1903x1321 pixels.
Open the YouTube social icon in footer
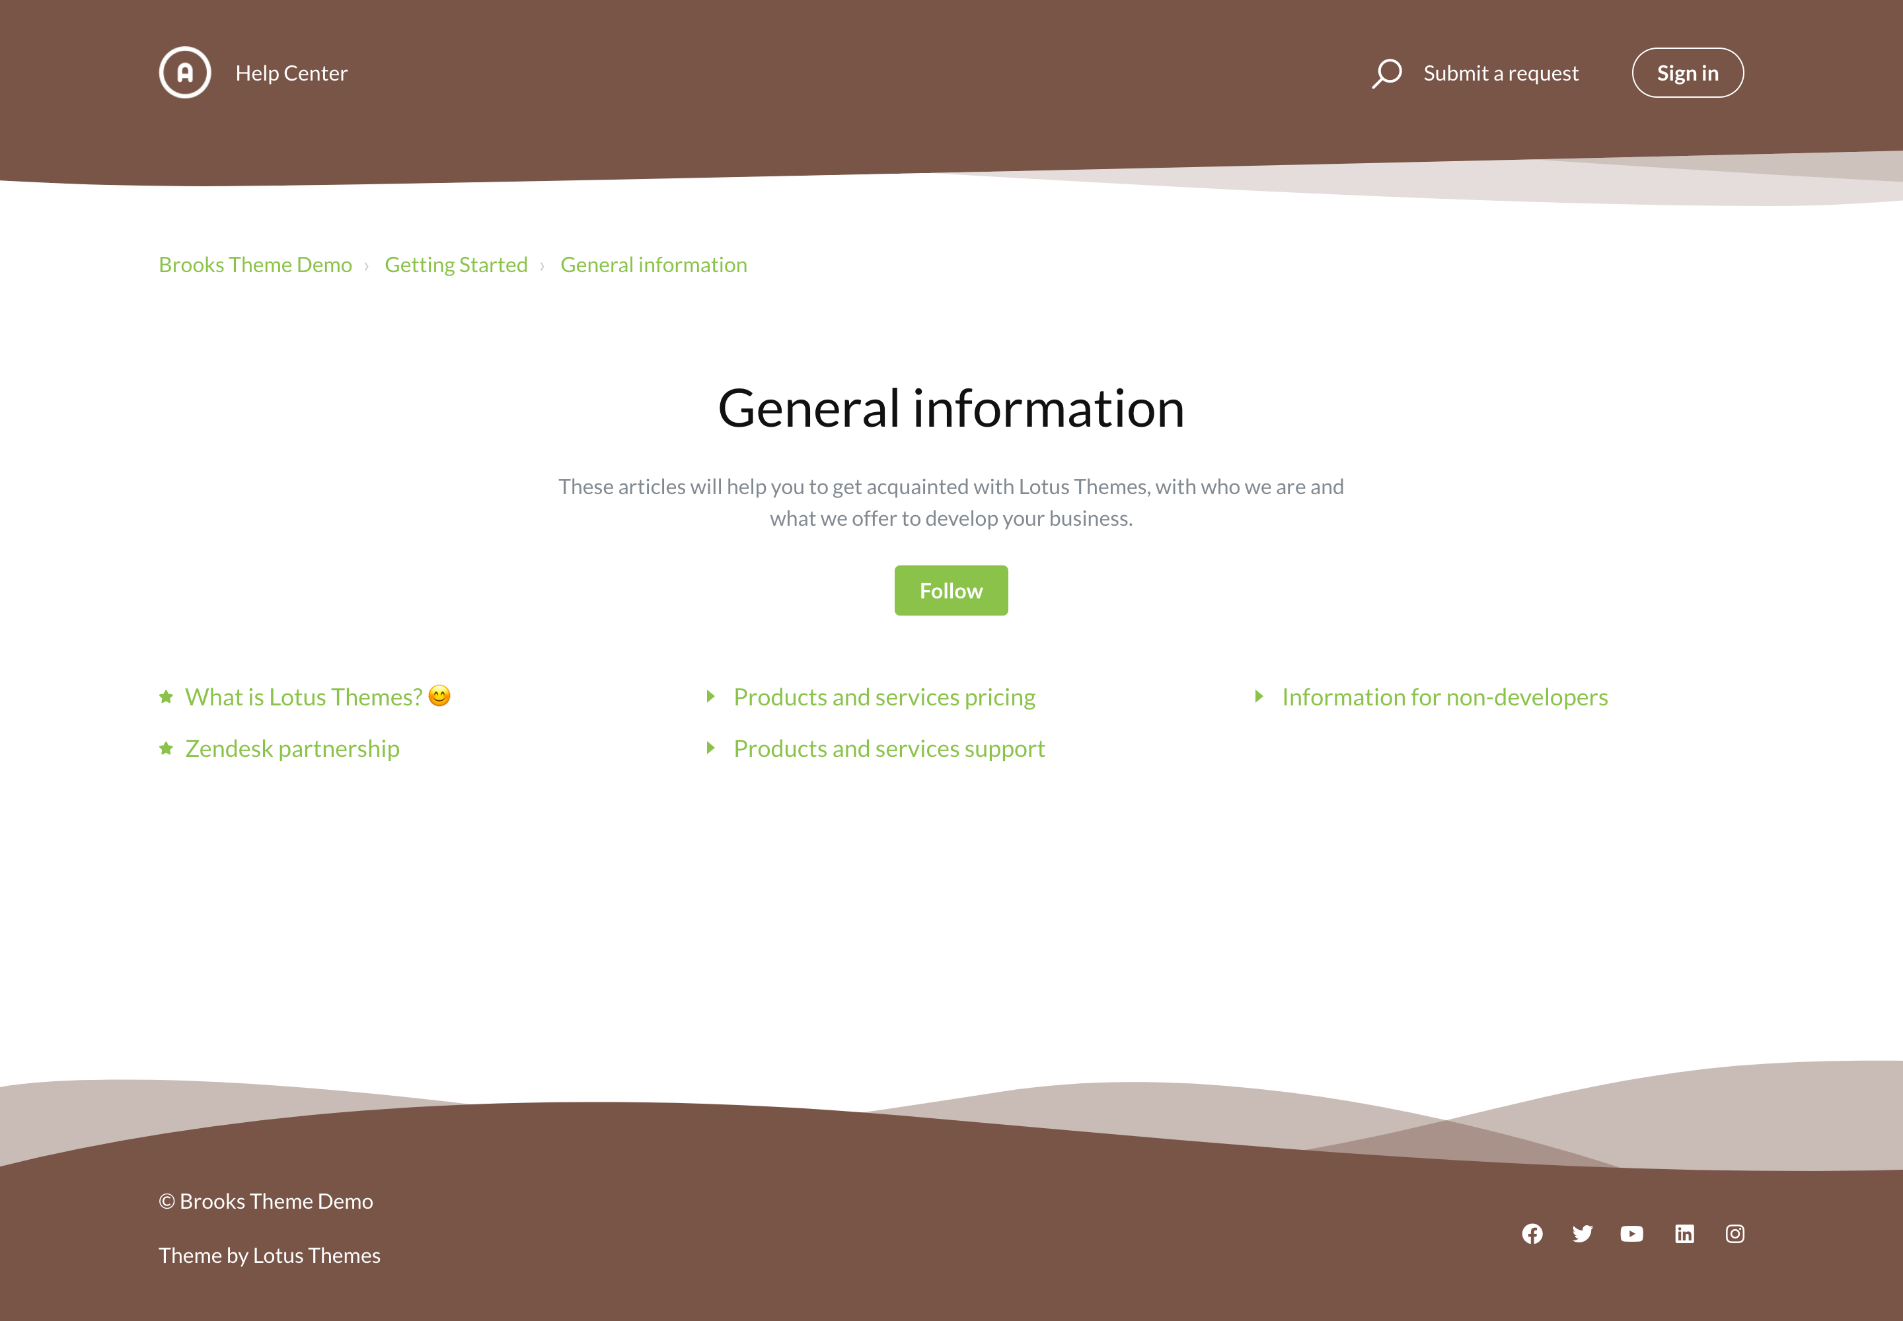coord(1631,1234)
